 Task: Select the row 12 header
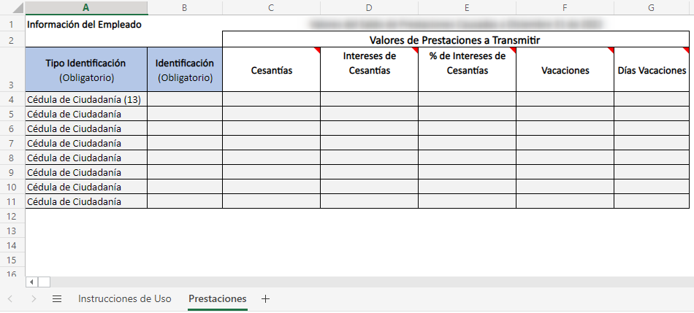pyautogui.click(x=12, y=216)
